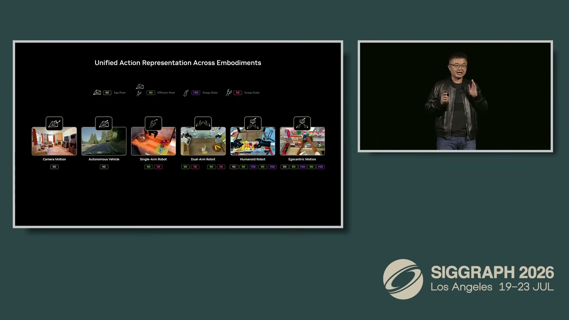
Task: Click the green 9D badge under Single-Arm Robot
Action: pyautogui.click(x=149, y=167)
